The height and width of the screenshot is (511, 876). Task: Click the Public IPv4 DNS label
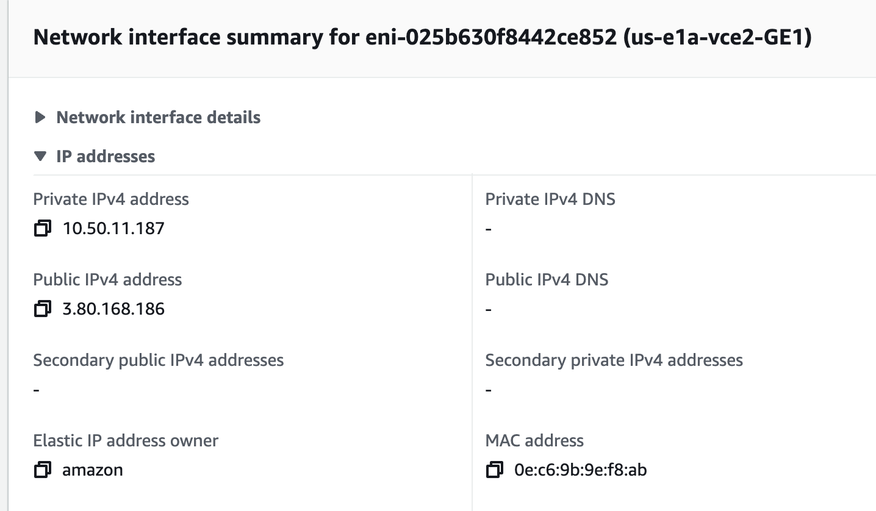tap(547, 279)
